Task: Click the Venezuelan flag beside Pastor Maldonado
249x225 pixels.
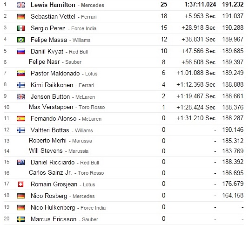Action: pyautogui.click(x=21, y=73)
